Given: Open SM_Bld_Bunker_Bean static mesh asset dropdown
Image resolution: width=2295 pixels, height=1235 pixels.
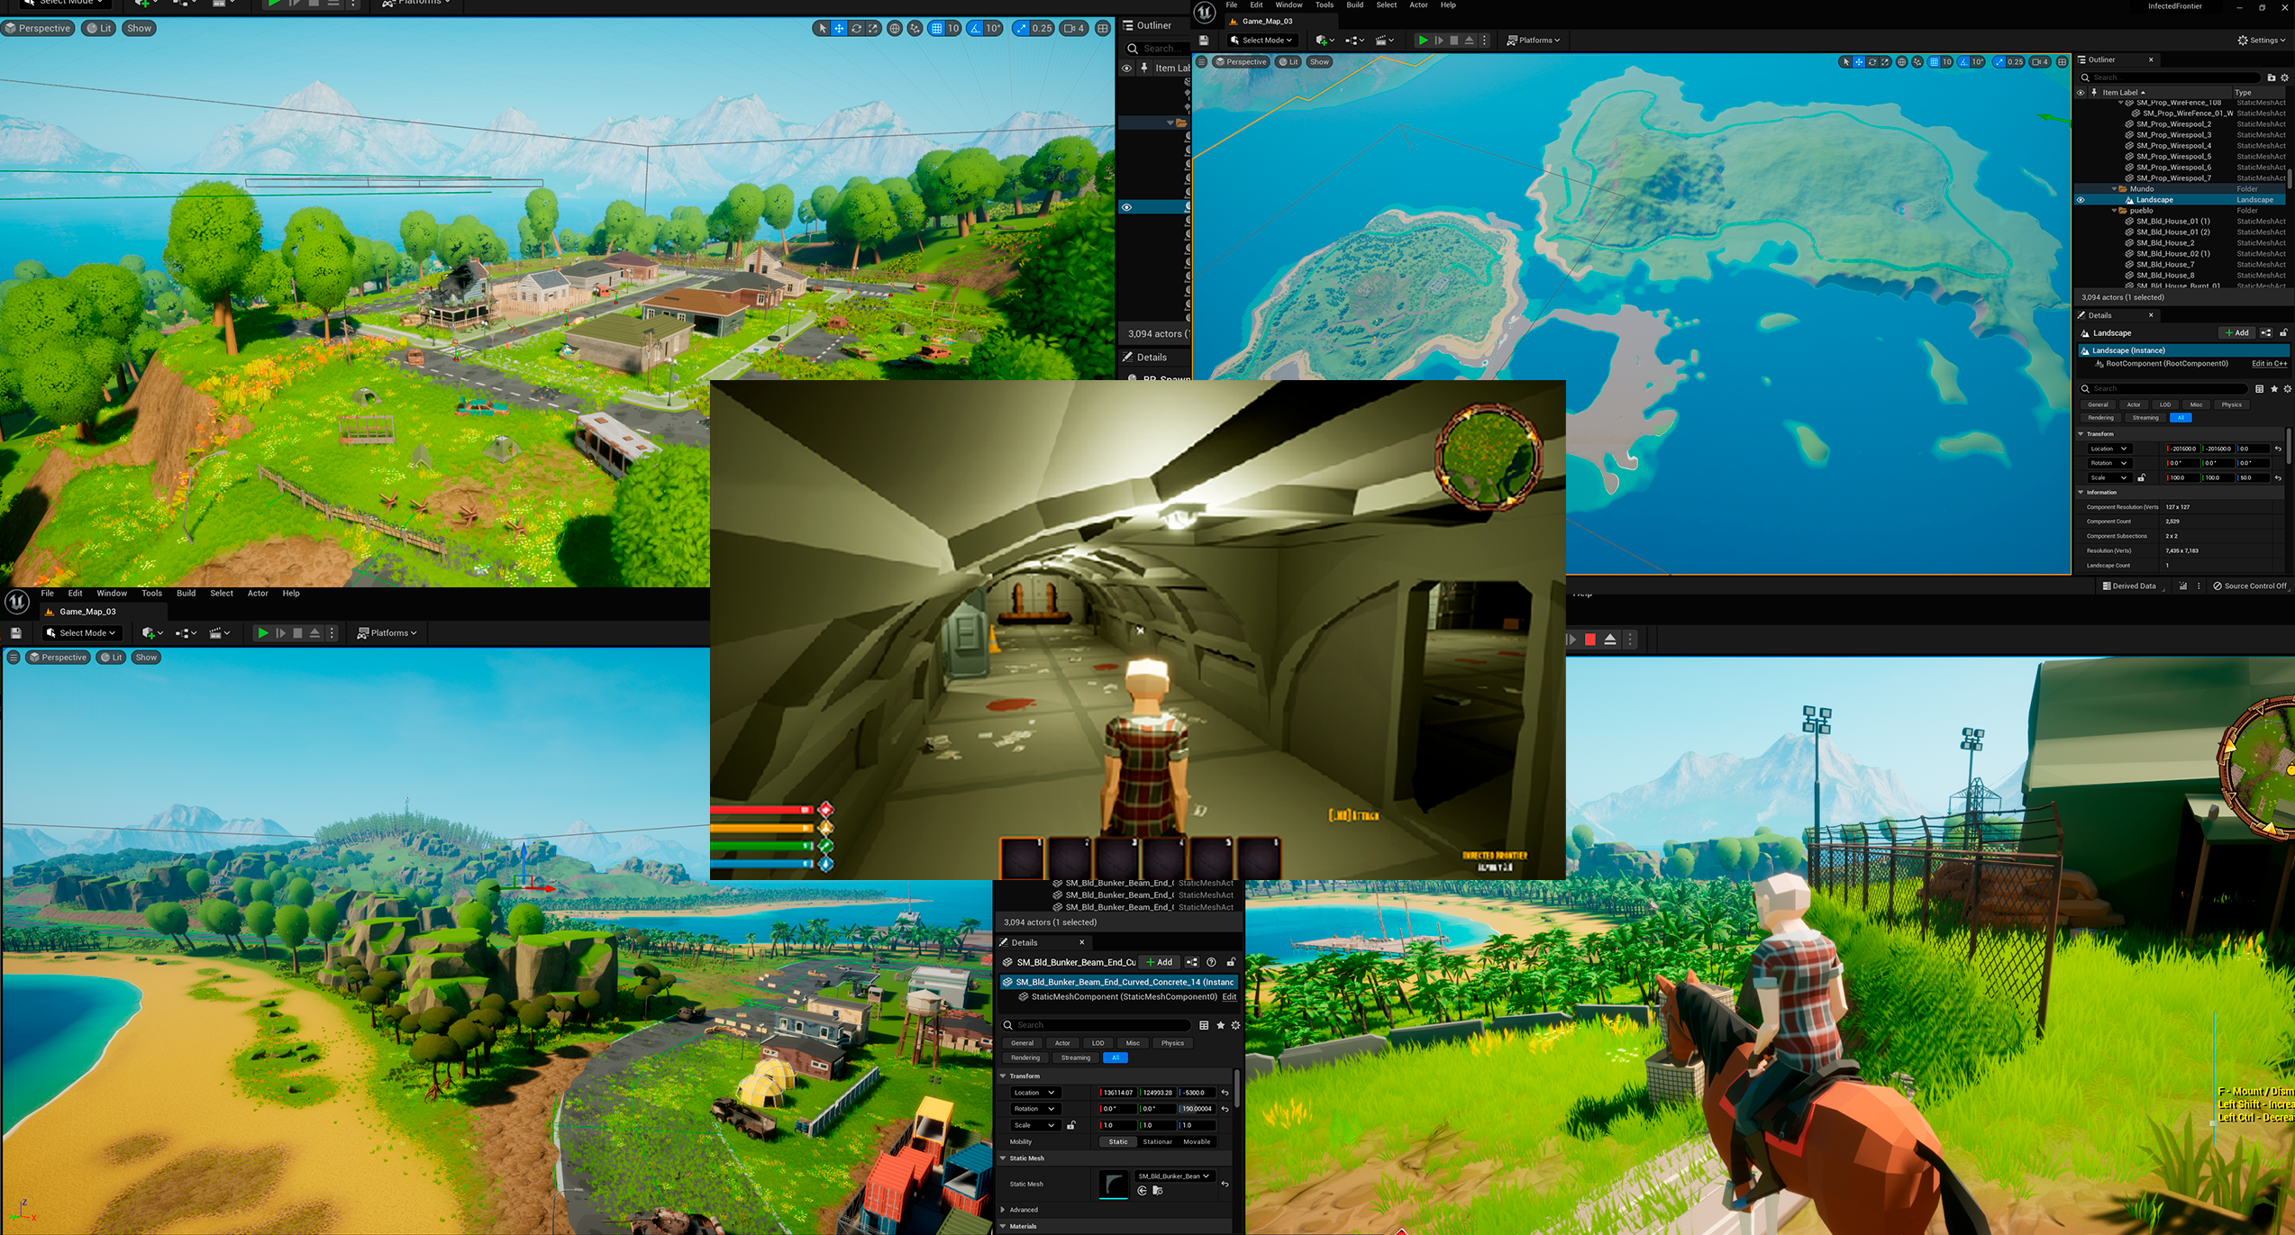Looking at the screenshot, I should point(1175,1176).
